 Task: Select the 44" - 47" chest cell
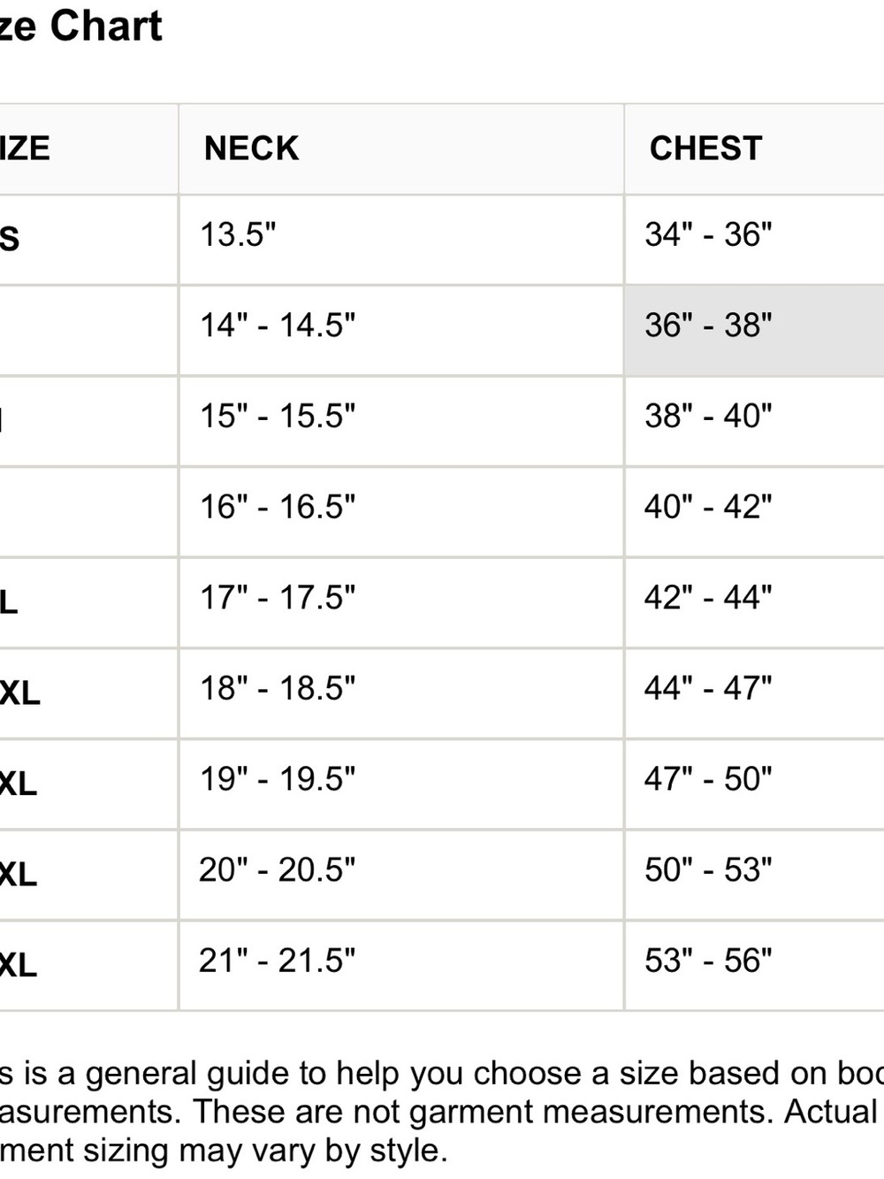754,693
